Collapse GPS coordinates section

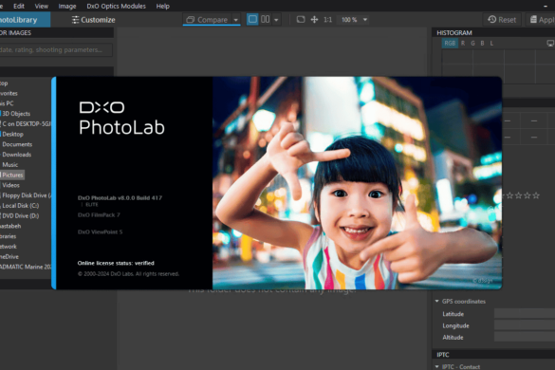(x=436, y=302)
